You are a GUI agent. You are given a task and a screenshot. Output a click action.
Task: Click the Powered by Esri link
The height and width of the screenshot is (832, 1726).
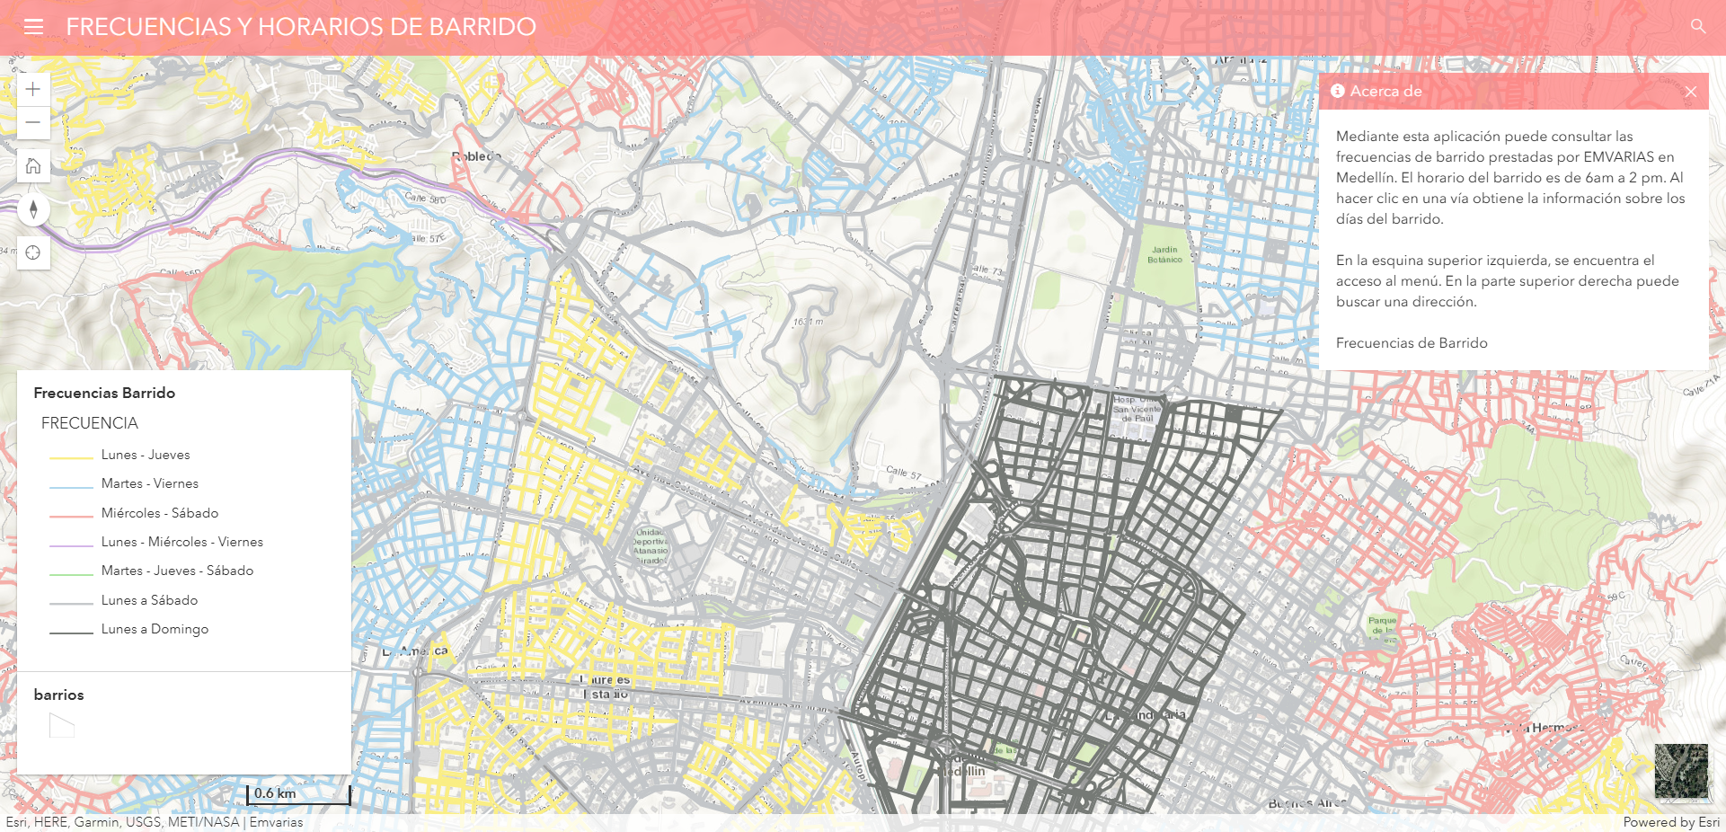pos(1670,822)
